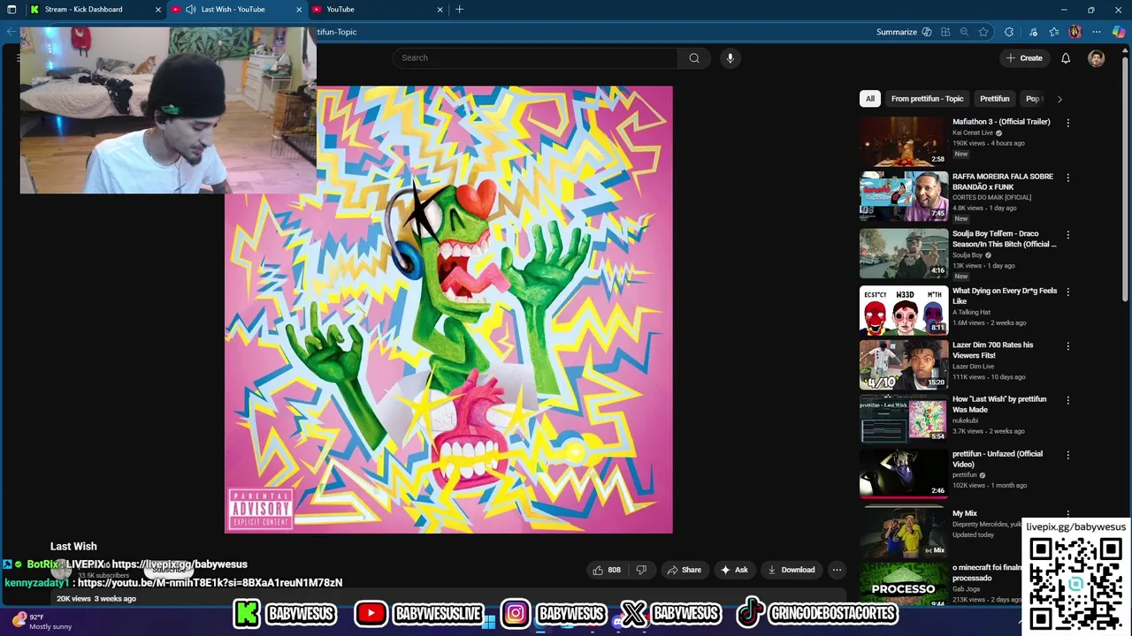Image resolution: width=1132 pixels, height=636 pixels.
Task: Open options for RAFFA MOREIRA video
Action: pyautogui.click(x=1067, y=178)
